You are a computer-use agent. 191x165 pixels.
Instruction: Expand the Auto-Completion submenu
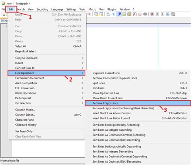point(46,83)
